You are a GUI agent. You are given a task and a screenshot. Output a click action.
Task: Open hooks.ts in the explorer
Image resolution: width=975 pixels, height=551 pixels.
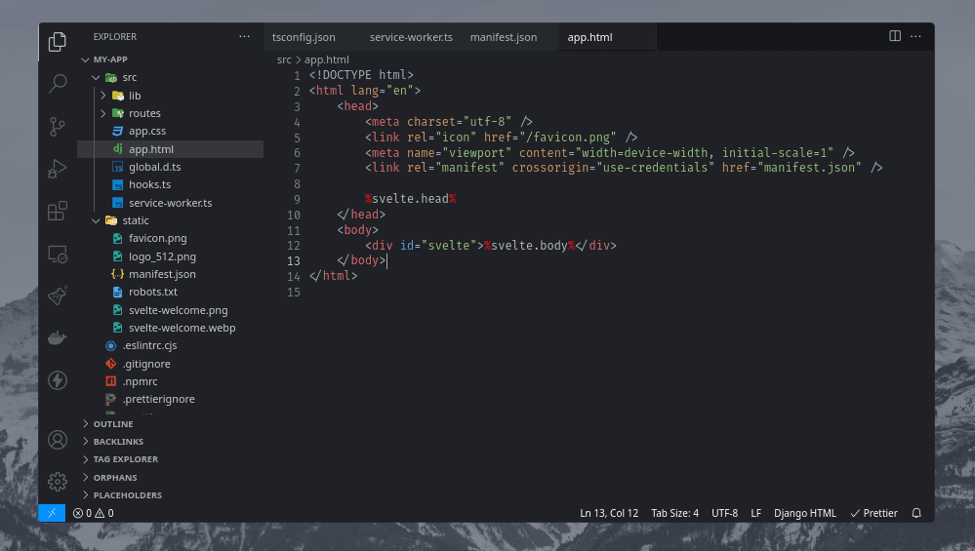(x=149, y=184)
